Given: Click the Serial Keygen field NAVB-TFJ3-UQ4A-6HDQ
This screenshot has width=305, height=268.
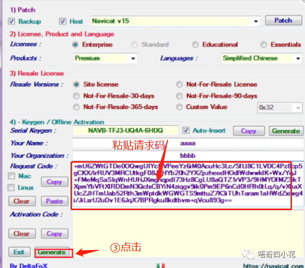Looking at the screenshot, I should (x=125, y=130).
